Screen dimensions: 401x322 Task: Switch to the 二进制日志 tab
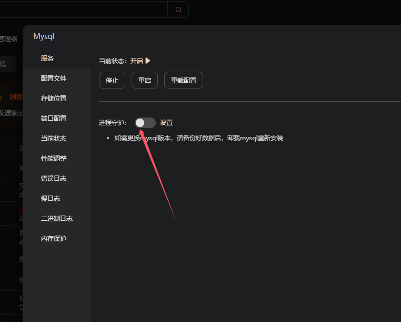click(56, 218)
